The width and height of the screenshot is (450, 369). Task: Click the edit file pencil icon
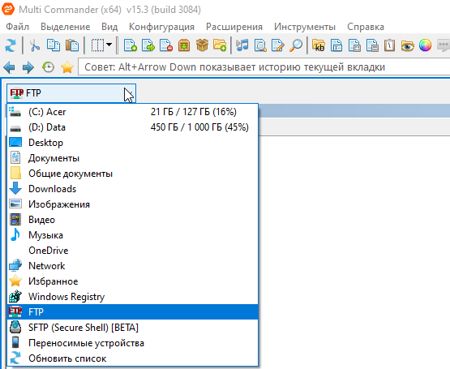278,45
